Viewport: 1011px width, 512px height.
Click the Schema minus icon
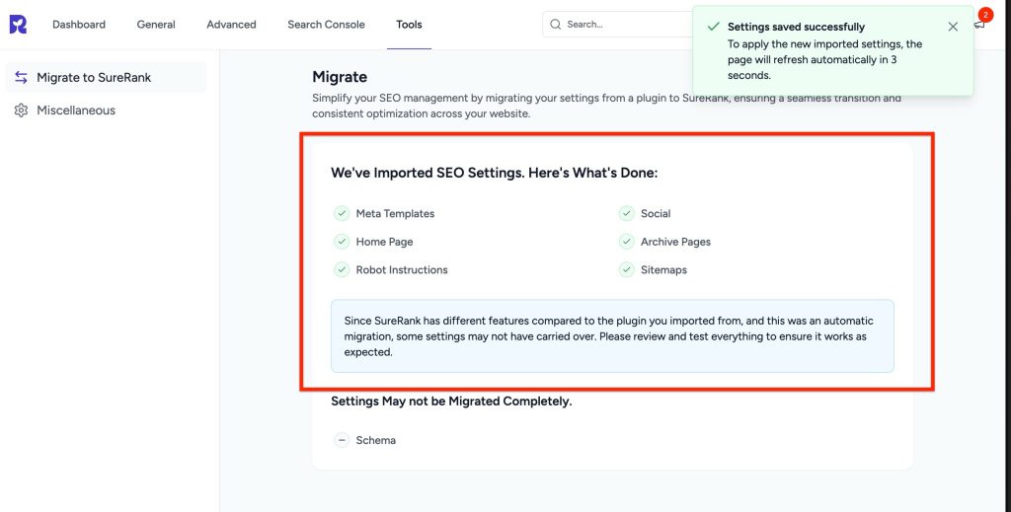(x=341, y=440)
